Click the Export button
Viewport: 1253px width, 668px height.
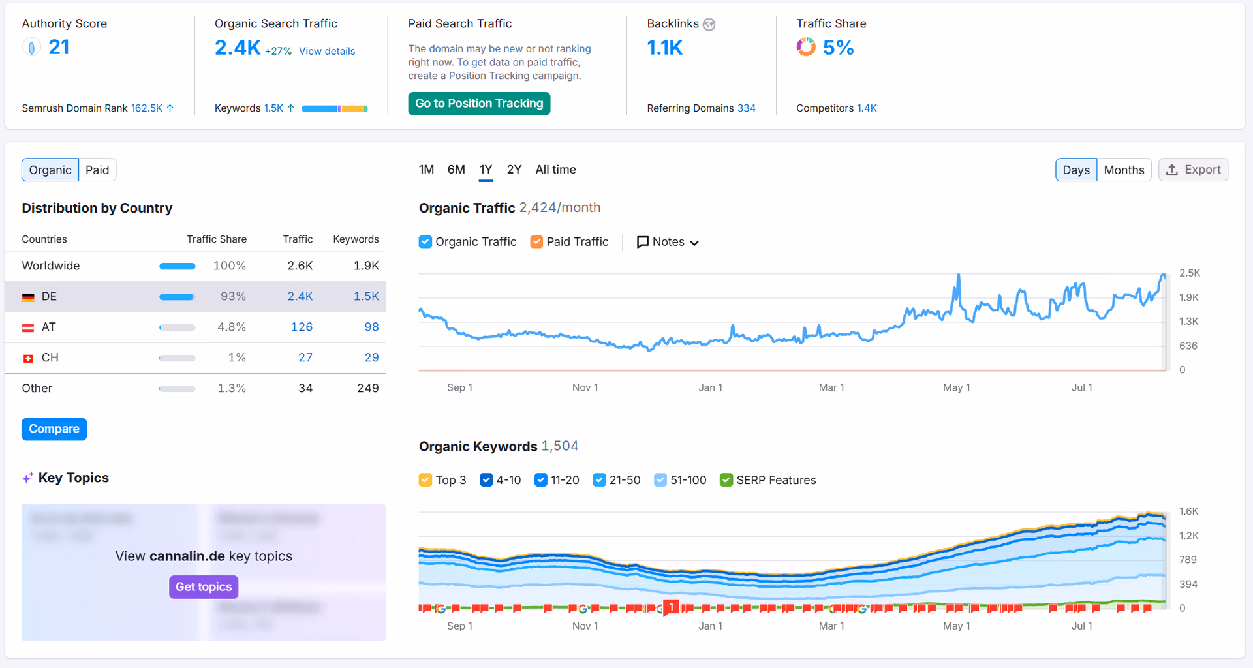[x=1193, y=170]
